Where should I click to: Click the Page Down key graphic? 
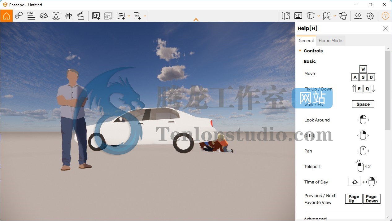coord(372,199)
